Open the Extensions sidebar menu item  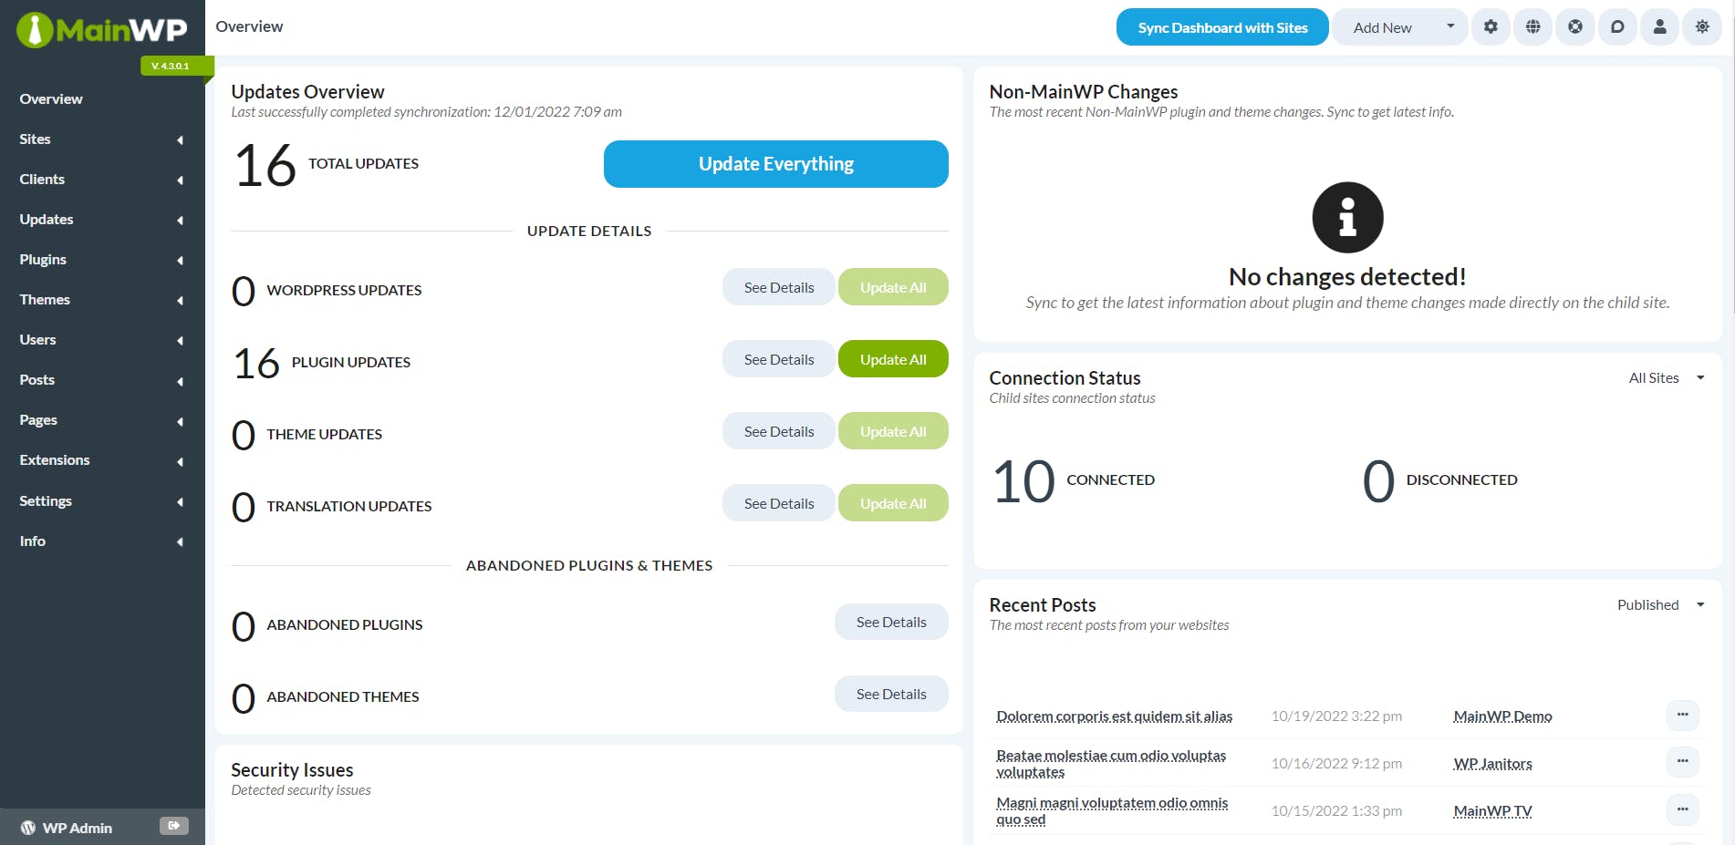(102, 460)
